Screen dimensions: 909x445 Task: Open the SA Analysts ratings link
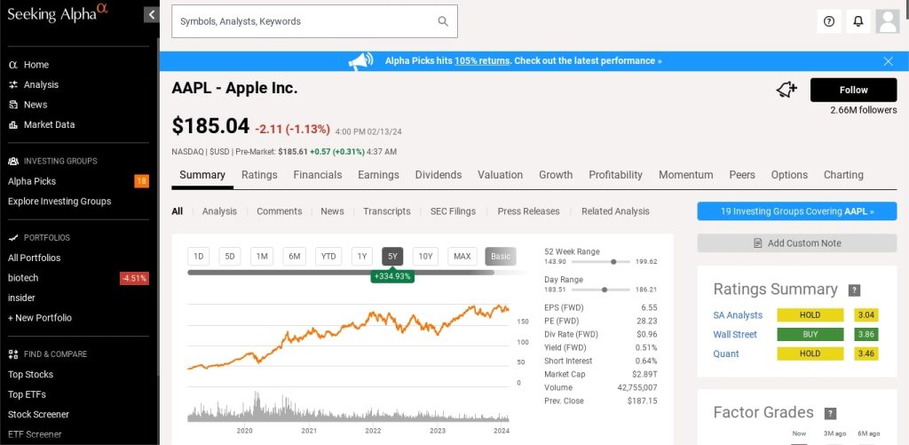pyautogui.click(x=738, y=315)
